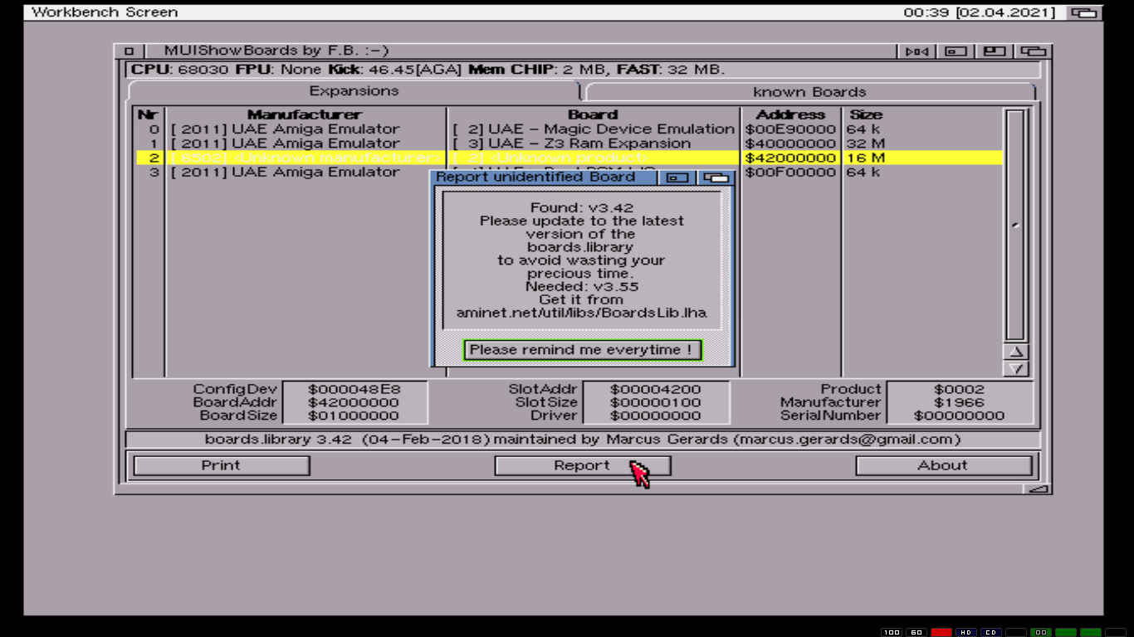Click the list scrollbar up arrow
Screen dimensions: 1134x637
tap(1015, 353)
